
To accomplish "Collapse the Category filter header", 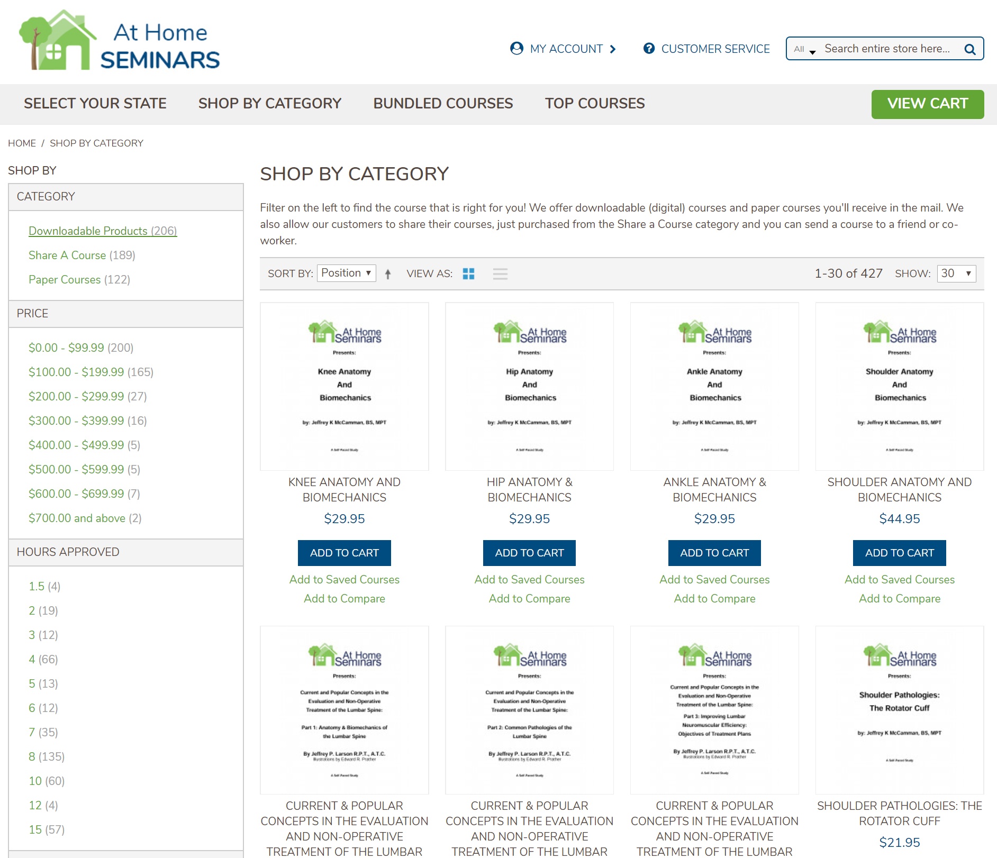I will (126, 197).
